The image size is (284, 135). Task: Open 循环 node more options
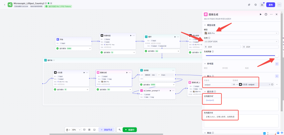coord(178,37)
